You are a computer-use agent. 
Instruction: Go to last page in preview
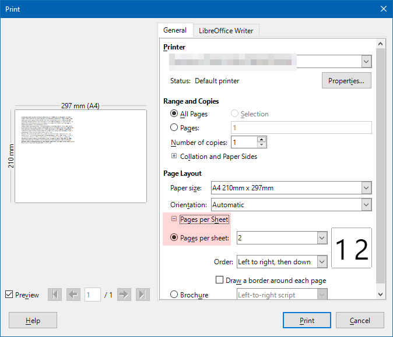(142, 295)
